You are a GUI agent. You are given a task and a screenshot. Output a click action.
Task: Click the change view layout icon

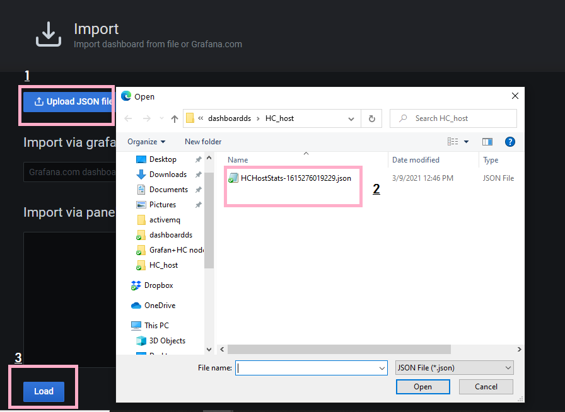[x=453, y=142]
